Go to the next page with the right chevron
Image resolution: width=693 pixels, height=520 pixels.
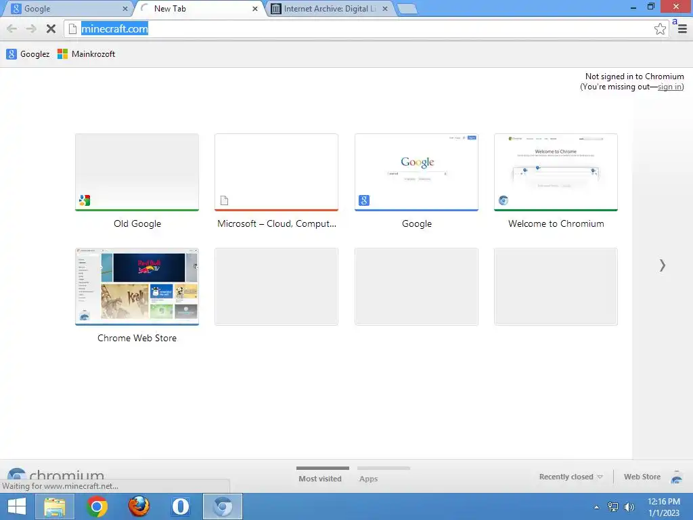[x=662, y=265]
